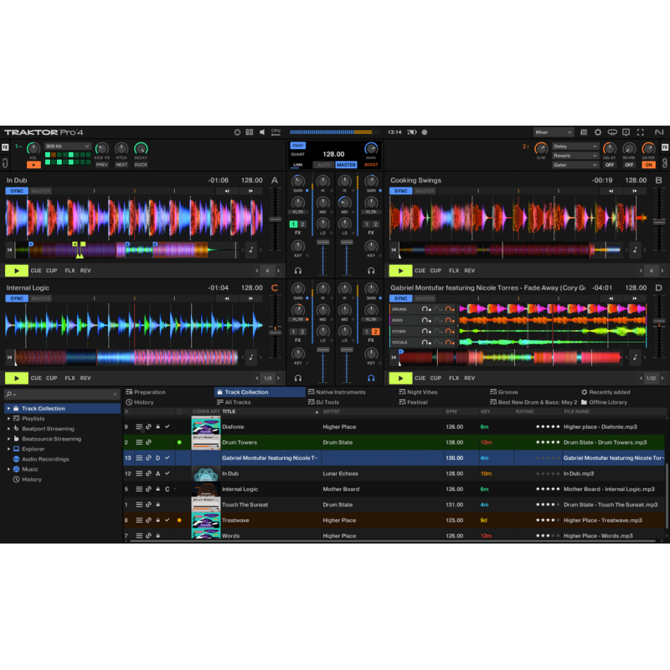Disable the blue headphone cue on Deck D
The image size is (670, 670).
pyautogui.click(x=371, y=379)
